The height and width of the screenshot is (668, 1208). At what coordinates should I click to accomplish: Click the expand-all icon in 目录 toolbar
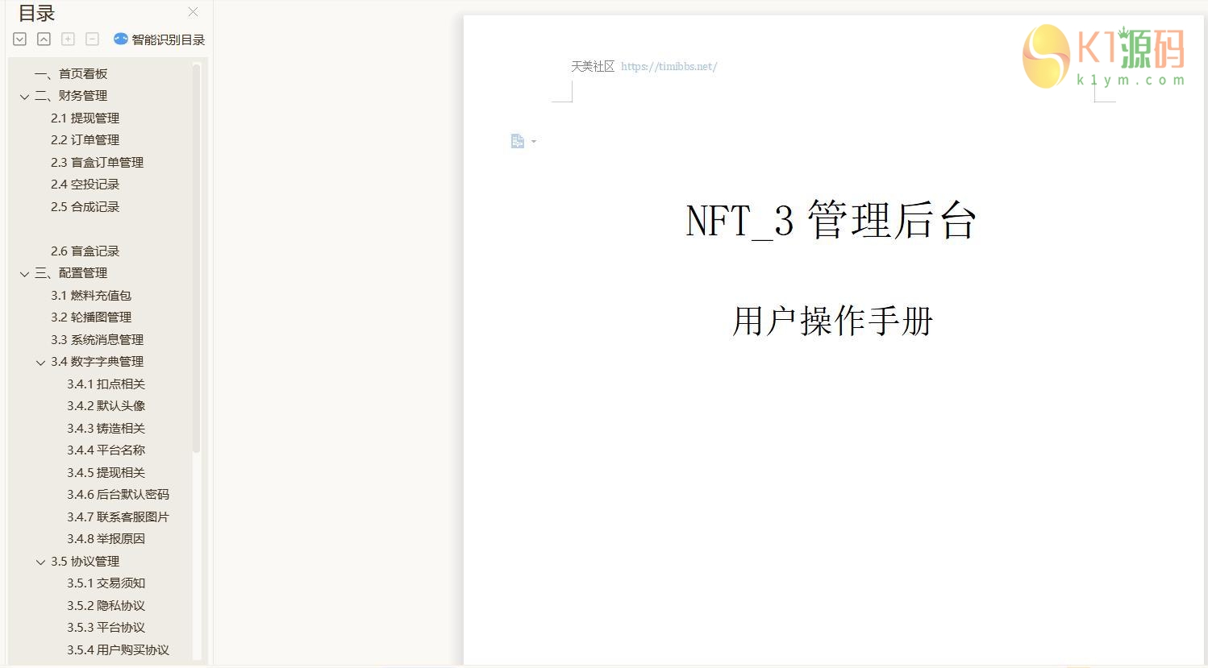coord(20,39)
